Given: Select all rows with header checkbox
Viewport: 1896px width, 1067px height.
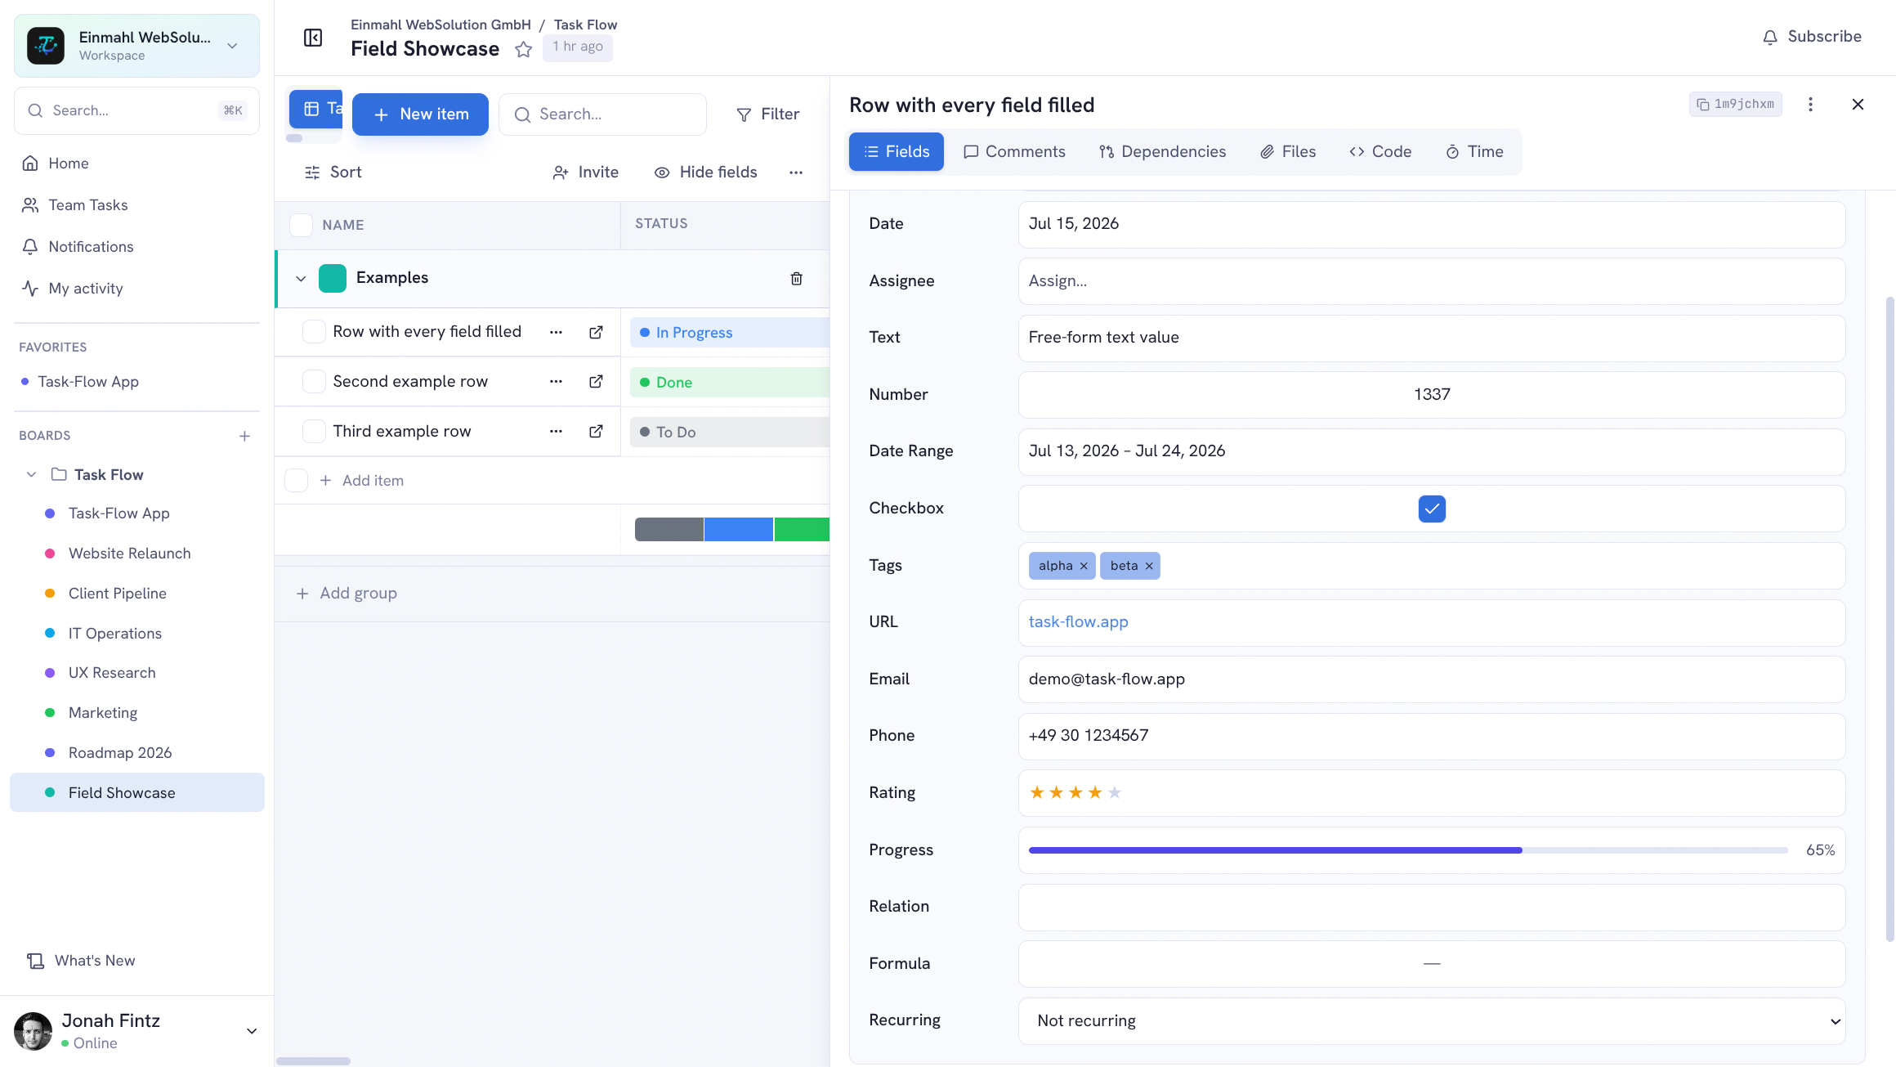Looking at the screenshot, I should coord(301,225).
